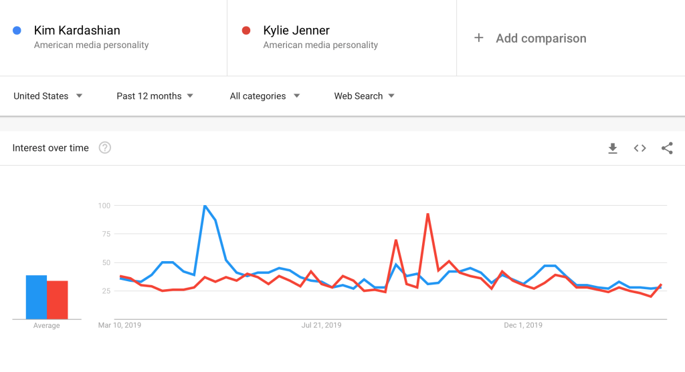The width and height of the screenshot is (685, 372).
Task: Click the Dec 1, 2019 axis label
Action: [x=523, y=325]
